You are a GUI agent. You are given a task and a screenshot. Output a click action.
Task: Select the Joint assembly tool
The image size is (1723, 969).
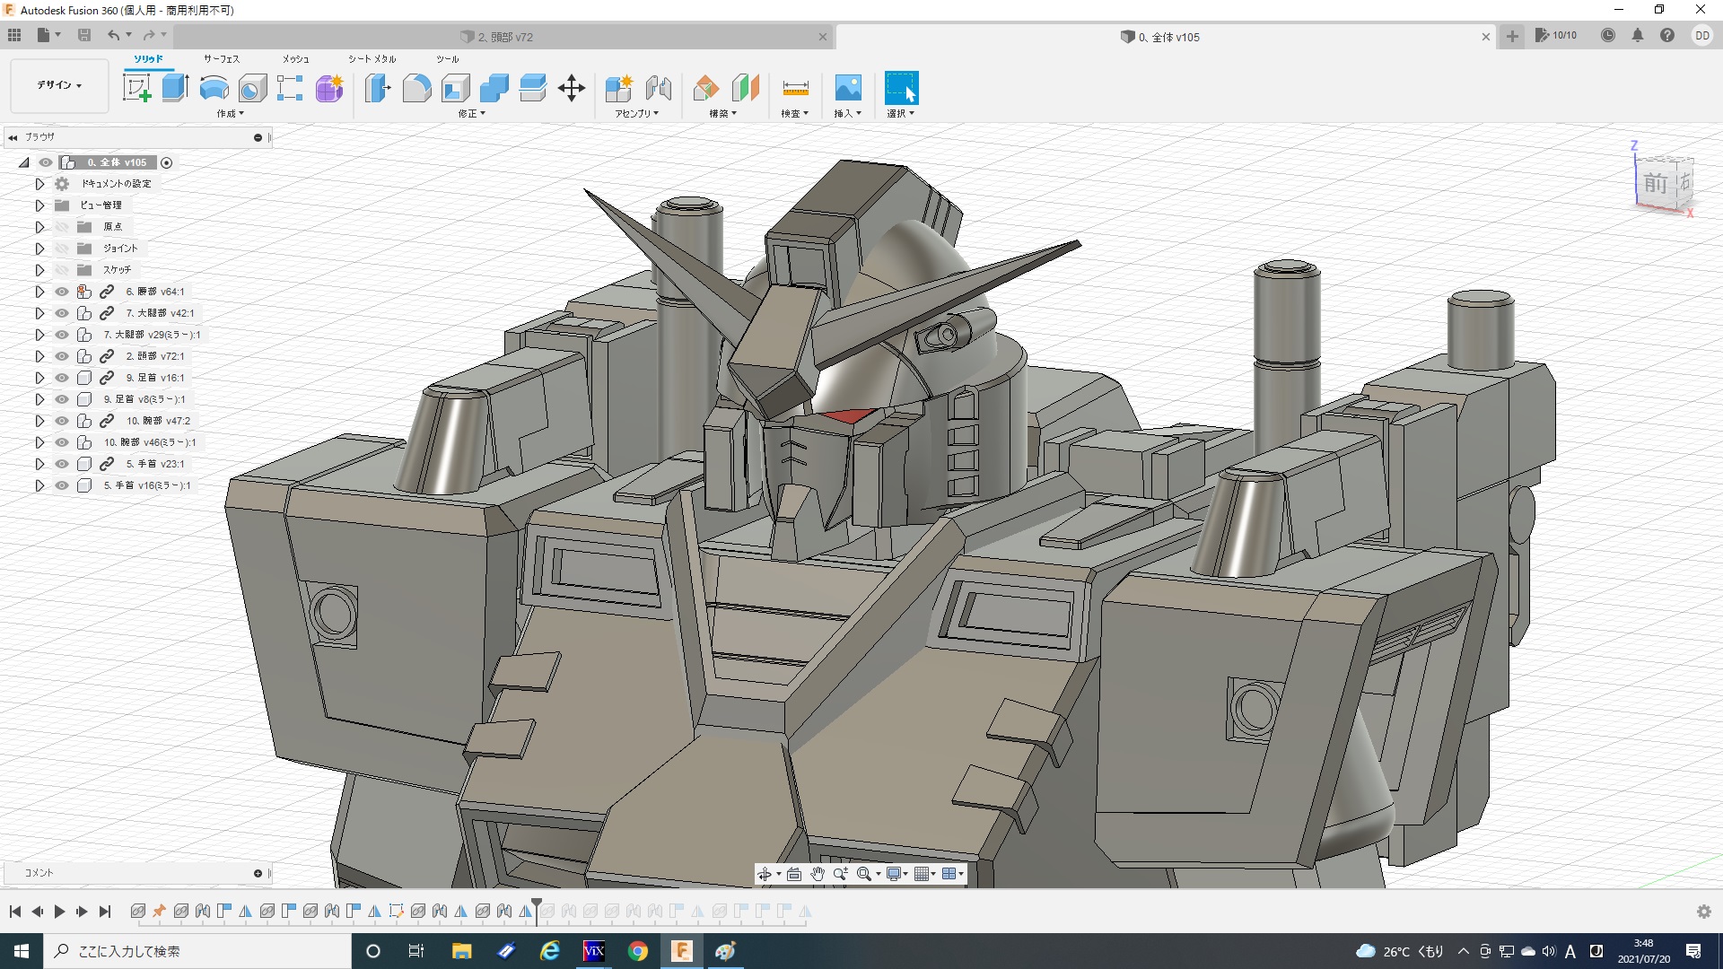(659, 88)
